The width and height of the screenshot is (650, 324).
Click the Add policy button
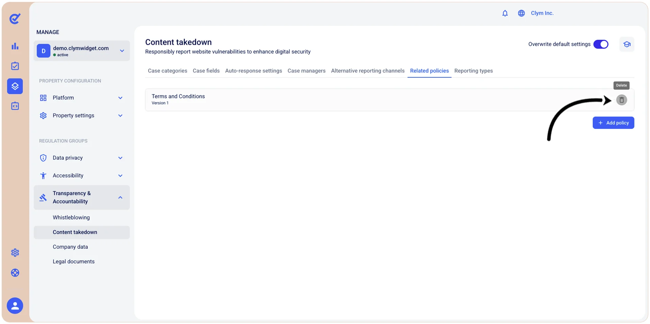tap(613, 123)
